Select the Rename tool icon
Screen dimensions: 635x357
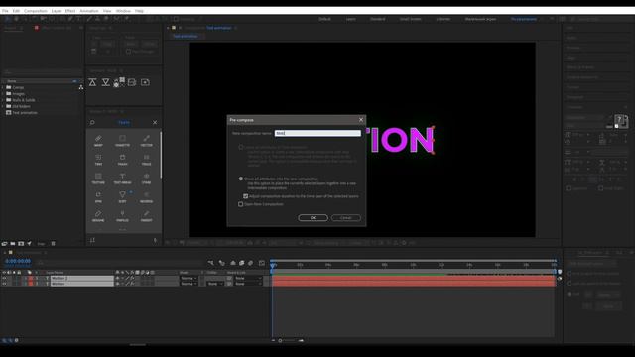pyautogui.click(x=98, y=216)
